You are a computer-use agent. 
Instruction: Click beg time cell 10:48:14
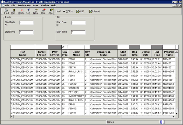134,59
